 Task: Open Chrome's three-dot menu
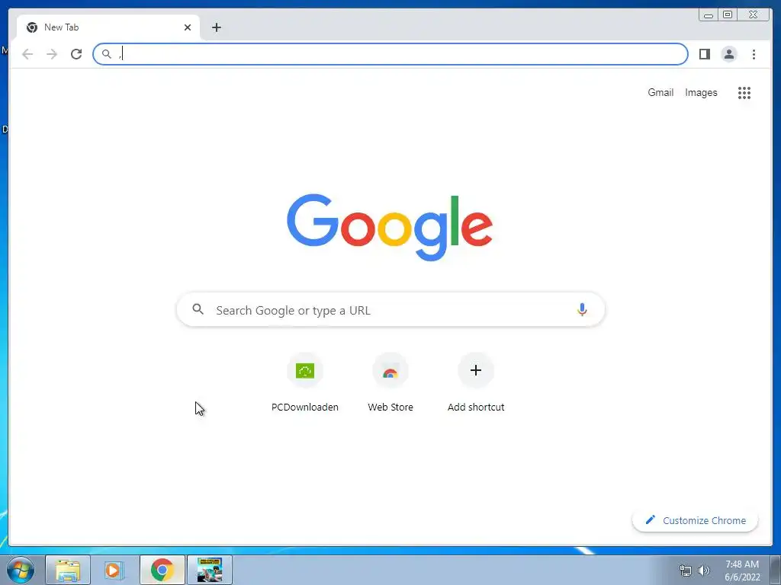(x=754, y=54)
